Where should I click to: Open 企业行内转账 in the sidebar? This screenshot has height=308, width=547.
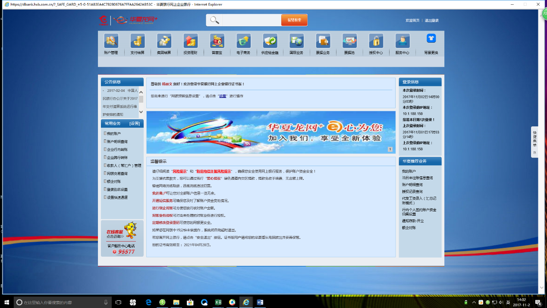(x=117, y=150)
